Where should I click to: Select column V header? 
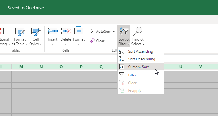pos(201,67)
